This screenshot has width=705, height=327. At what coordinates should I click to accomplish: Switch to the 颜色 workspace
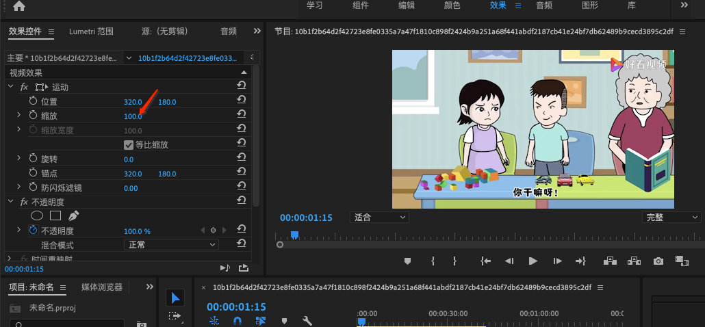tap(452, 5)
